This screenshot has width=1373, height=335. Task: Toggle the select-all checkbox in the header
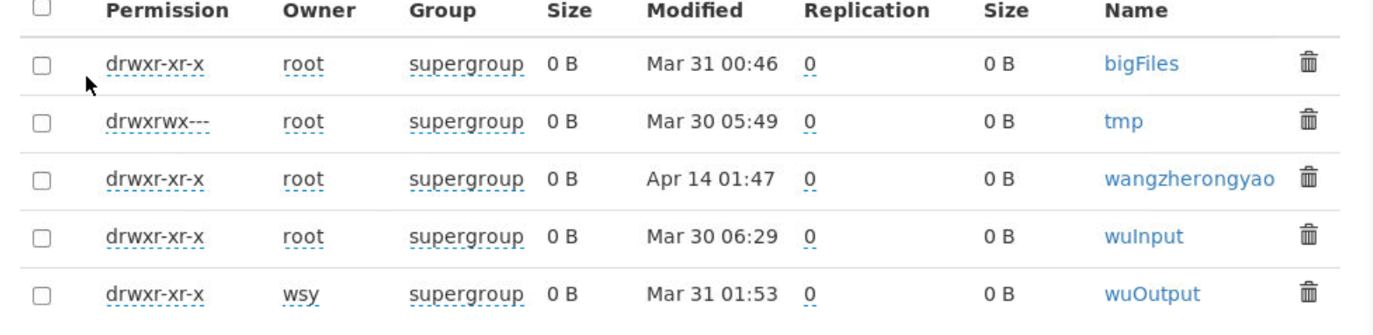(41, 8)
